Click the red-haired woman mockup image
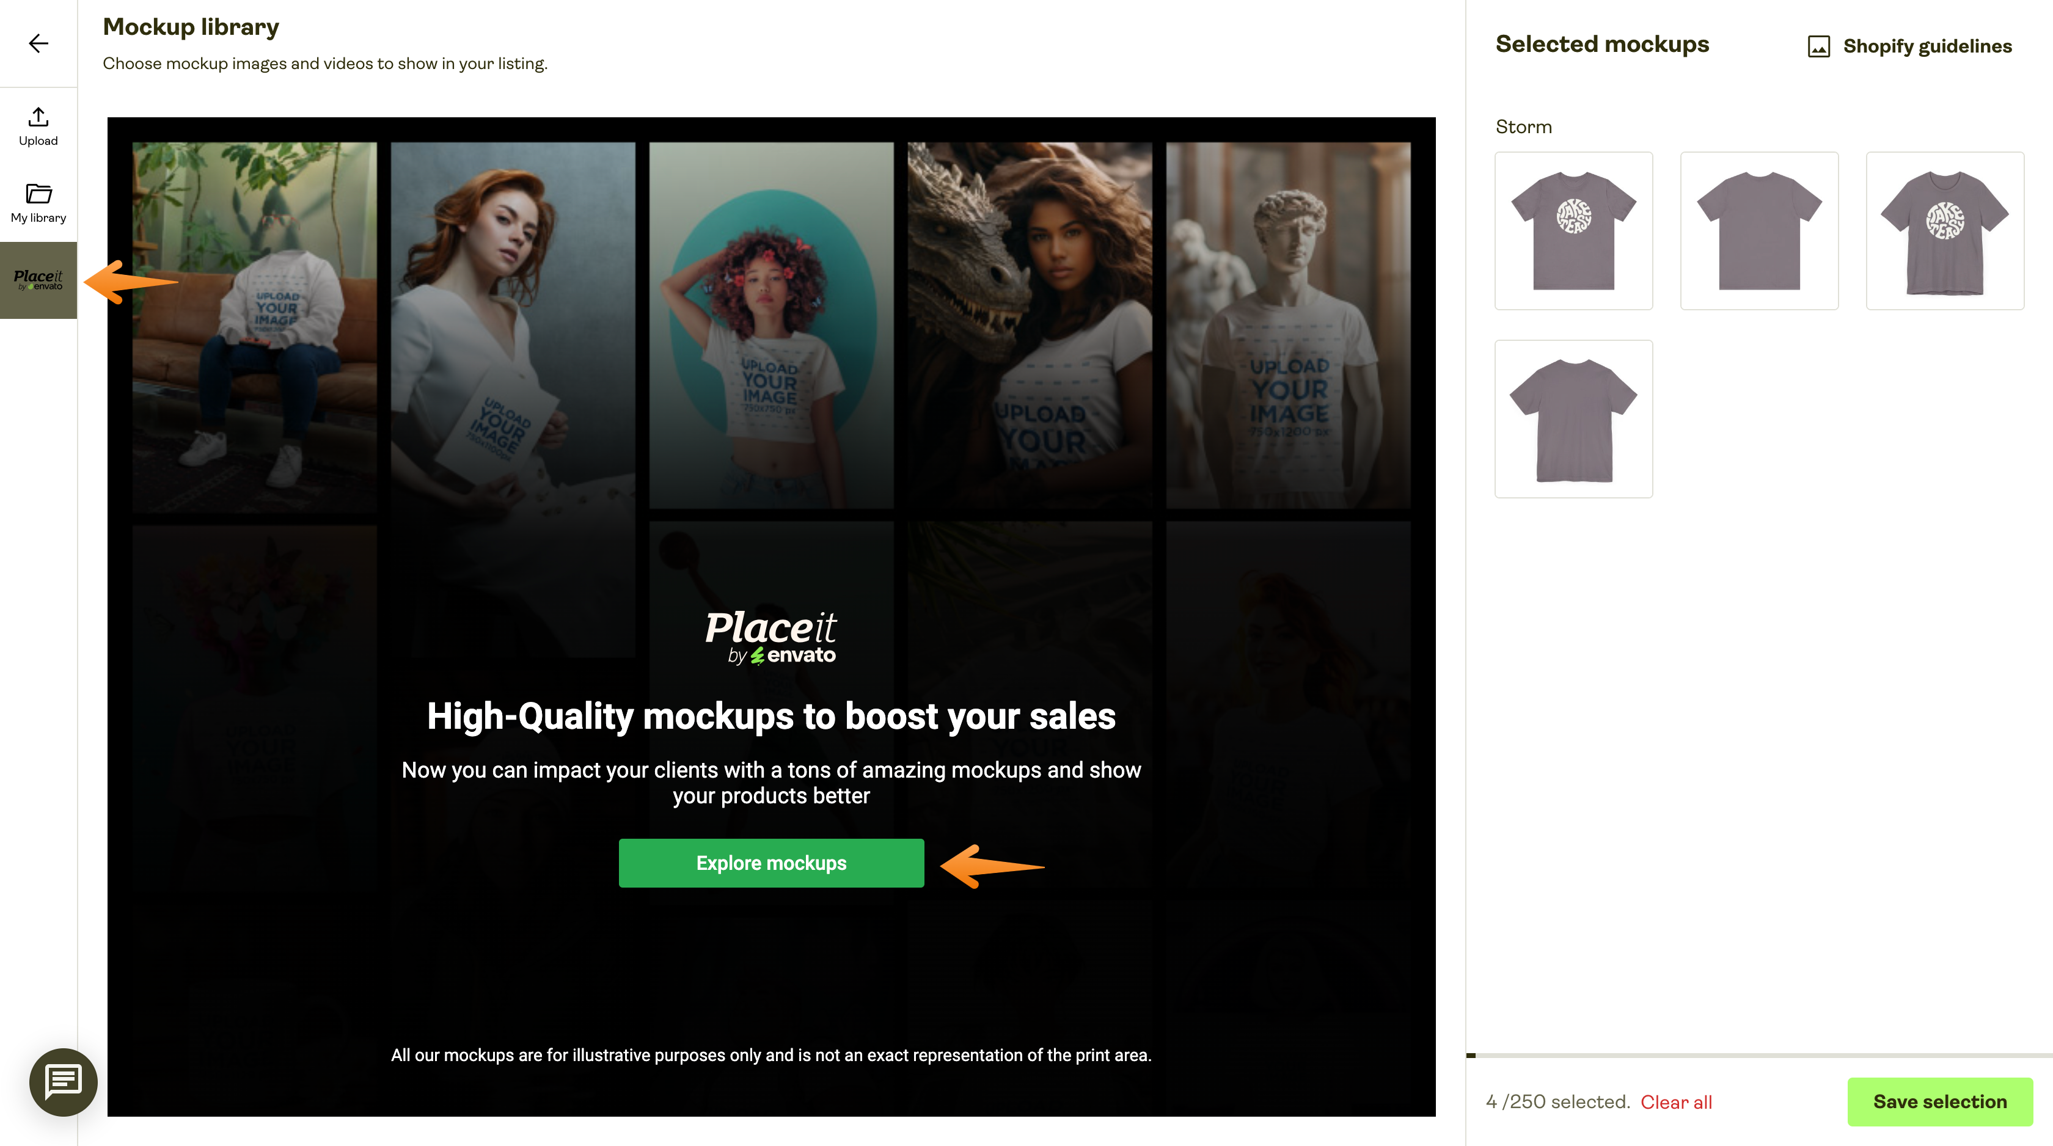The height and width of the screenshot is (1146, 2053). 513,325
